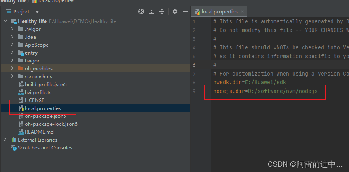Collapse the Healthy_life root project node
Viewport: 349px width, 172px height.
[x=6, y=21]
